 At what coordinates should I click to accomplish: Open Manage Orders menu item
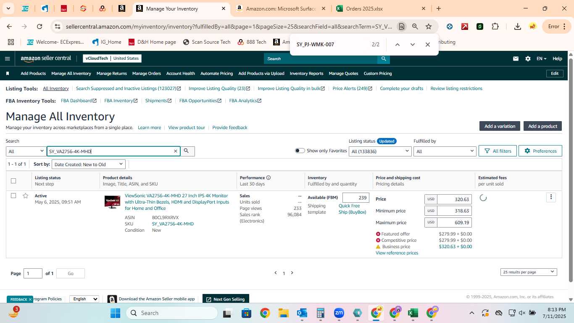[x=147, y=73]
